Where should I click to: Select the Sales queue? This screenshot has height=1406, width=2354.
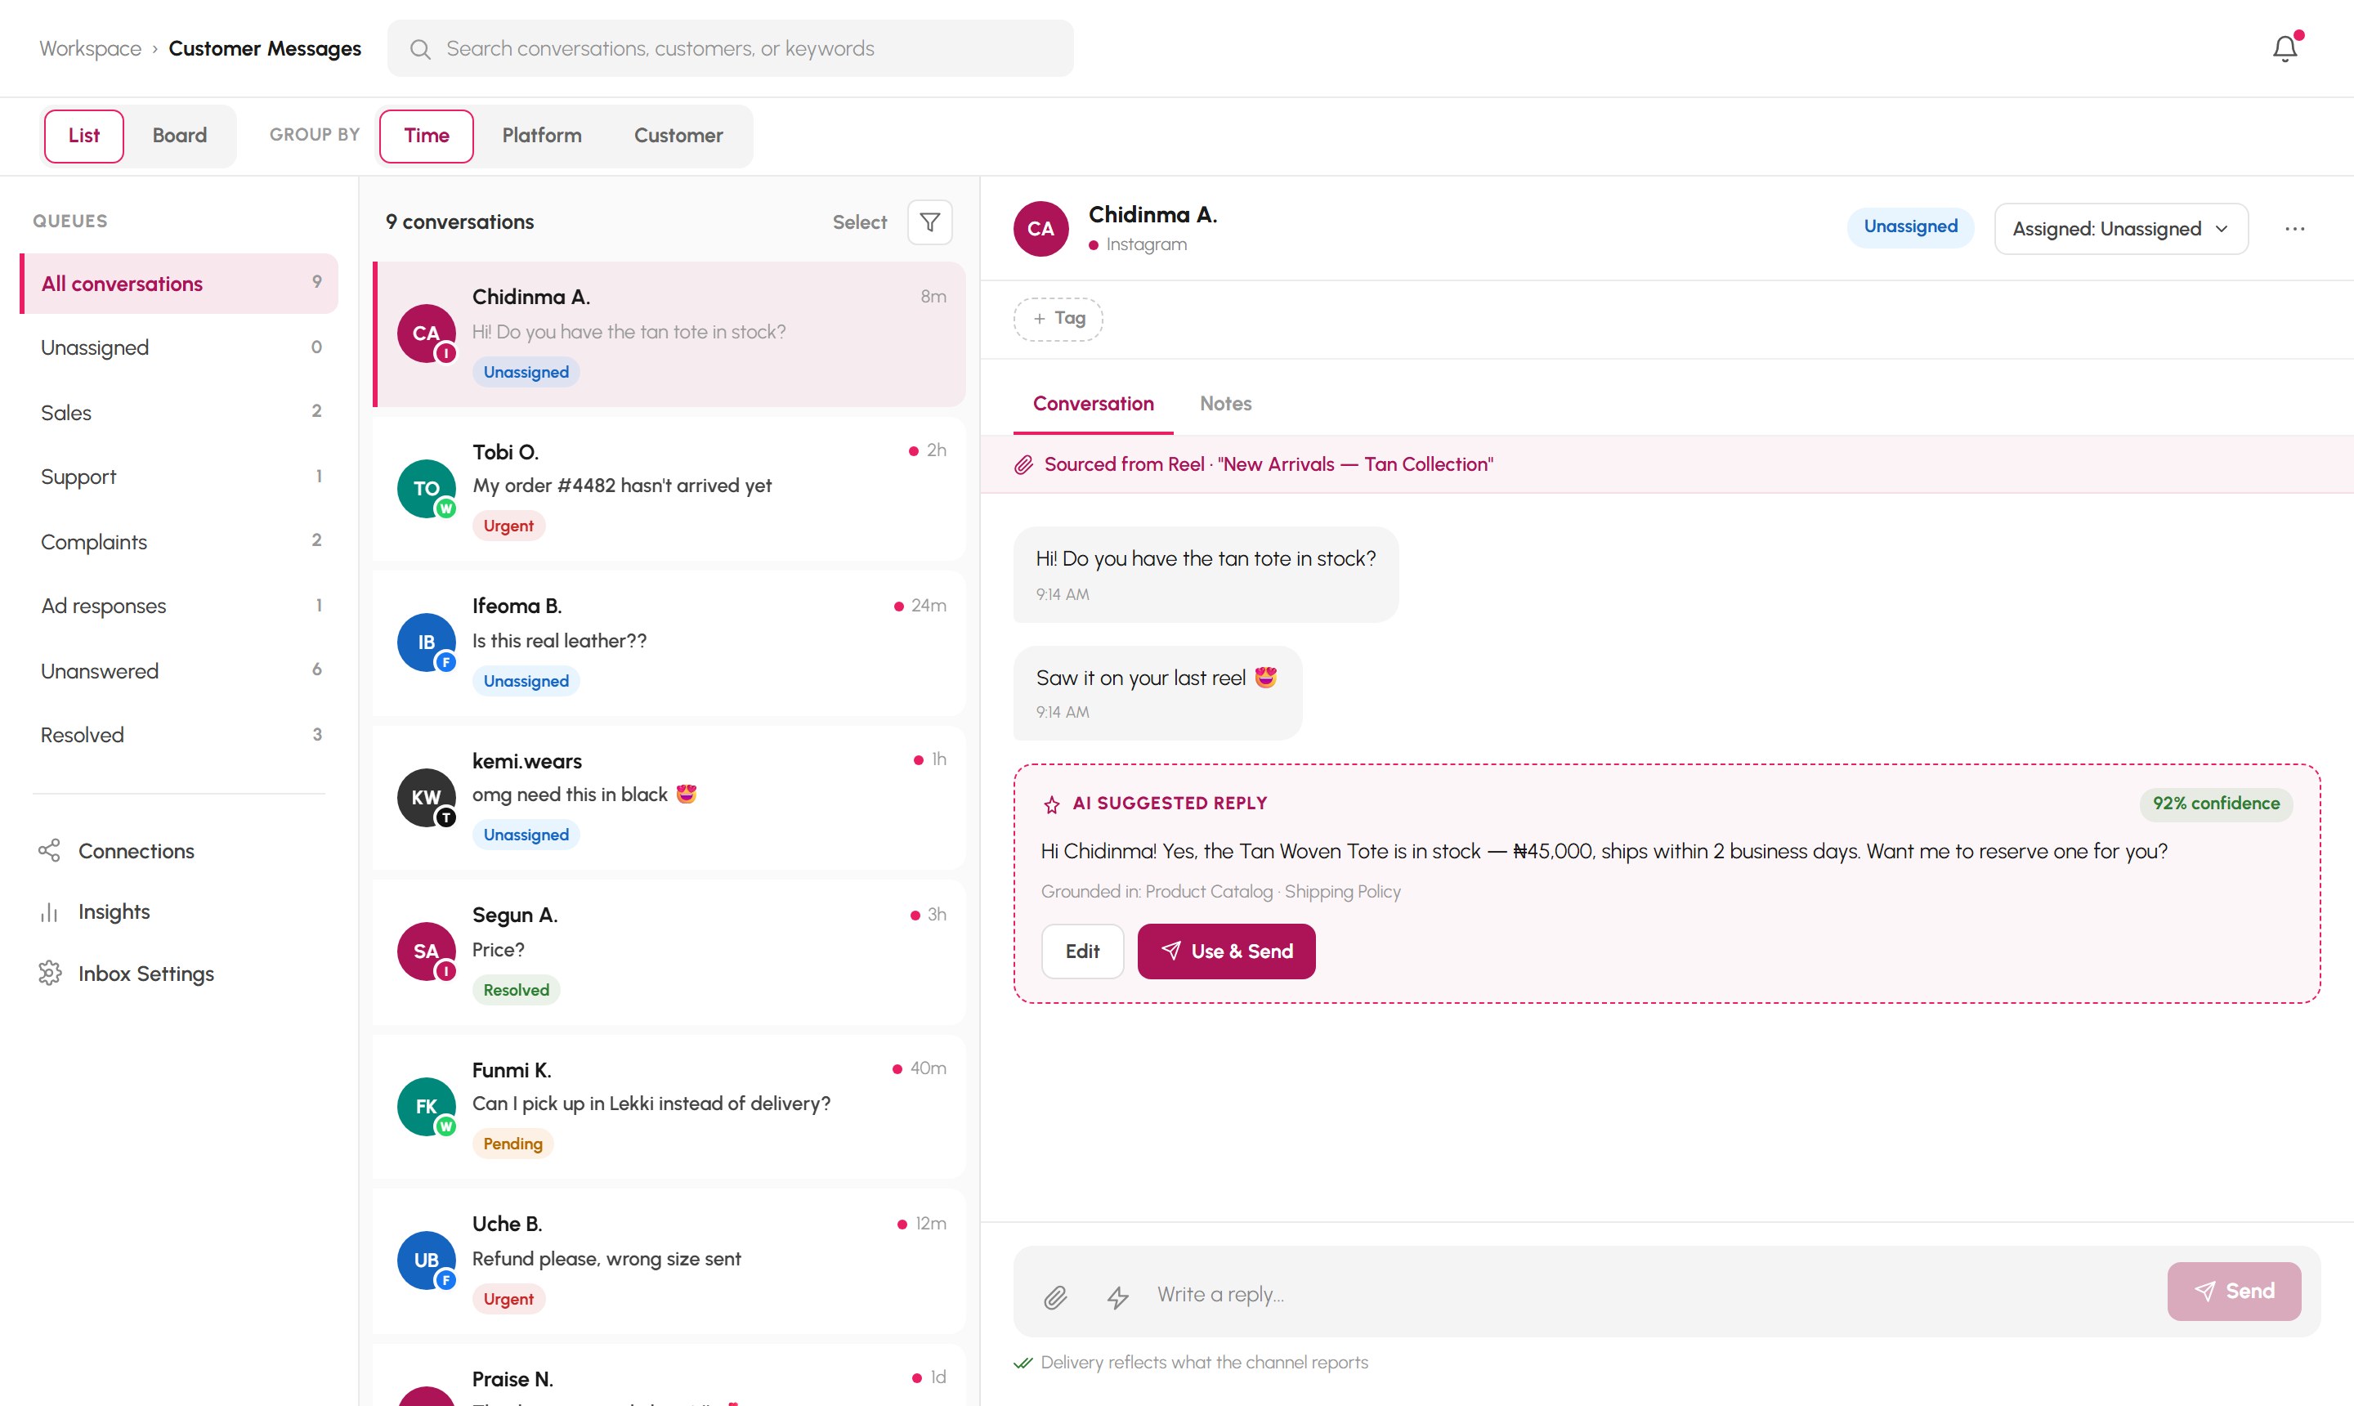pos(179,412)
